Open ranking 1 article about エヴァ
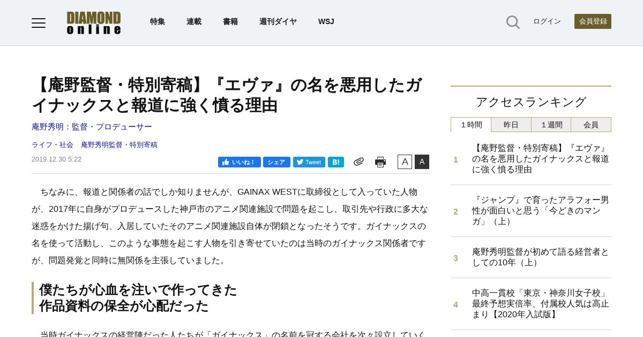643x337 pixels. 541,159
